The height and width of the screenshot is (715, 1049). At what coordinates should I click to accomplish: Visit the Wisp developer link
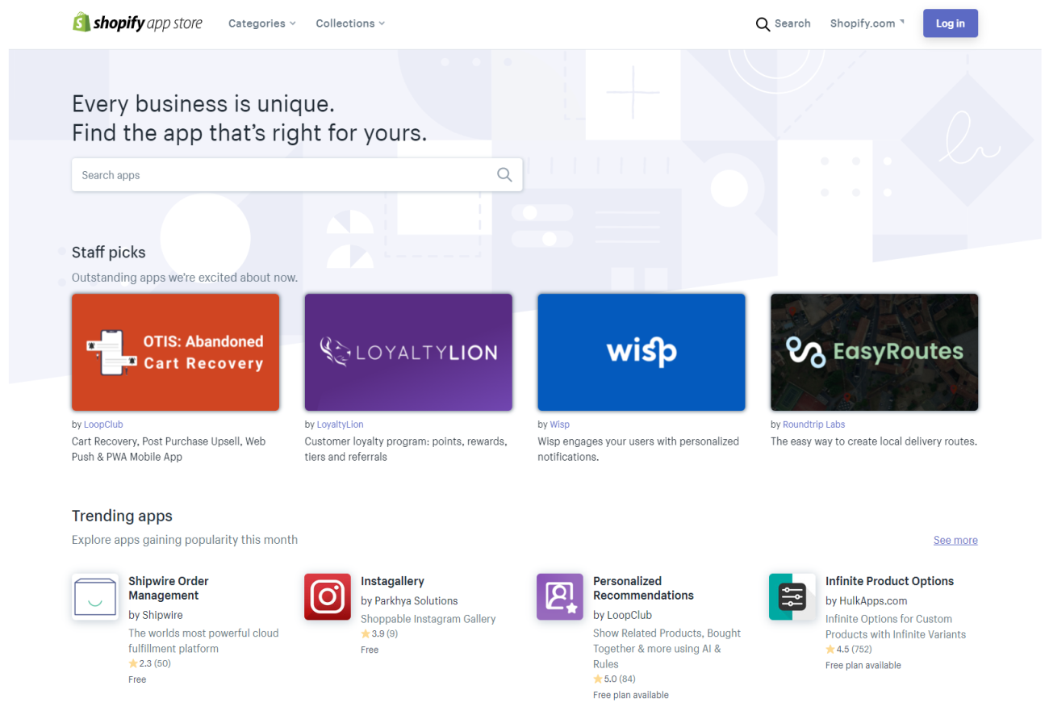pos(560,424)
